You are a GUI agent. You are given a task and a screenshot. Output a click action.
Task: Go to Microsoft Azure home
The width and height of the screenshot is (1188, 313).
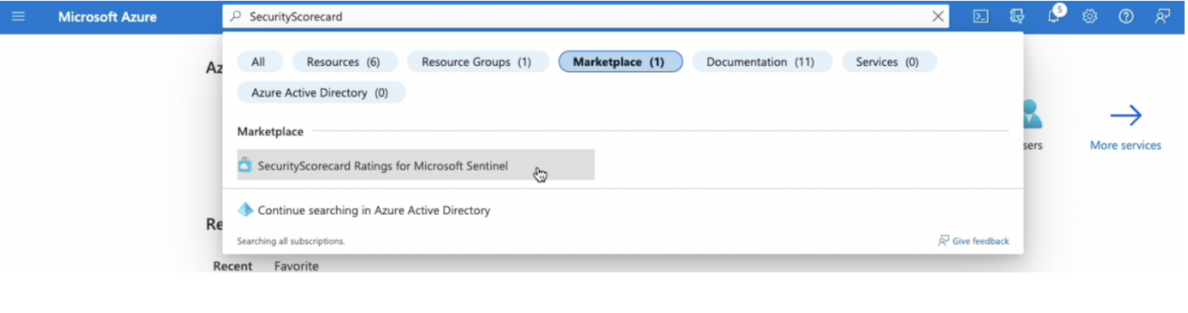108,17
